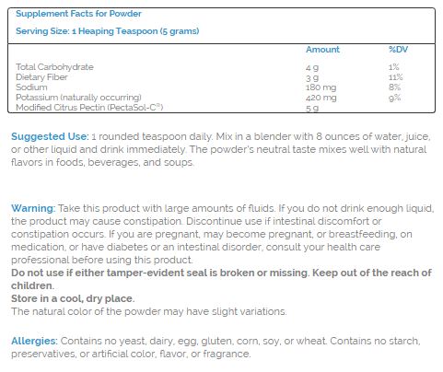Click the "natural color of the powder" sentence
Image resolution: width=443 pixels, height=372 pixels.
coord(149,311)
